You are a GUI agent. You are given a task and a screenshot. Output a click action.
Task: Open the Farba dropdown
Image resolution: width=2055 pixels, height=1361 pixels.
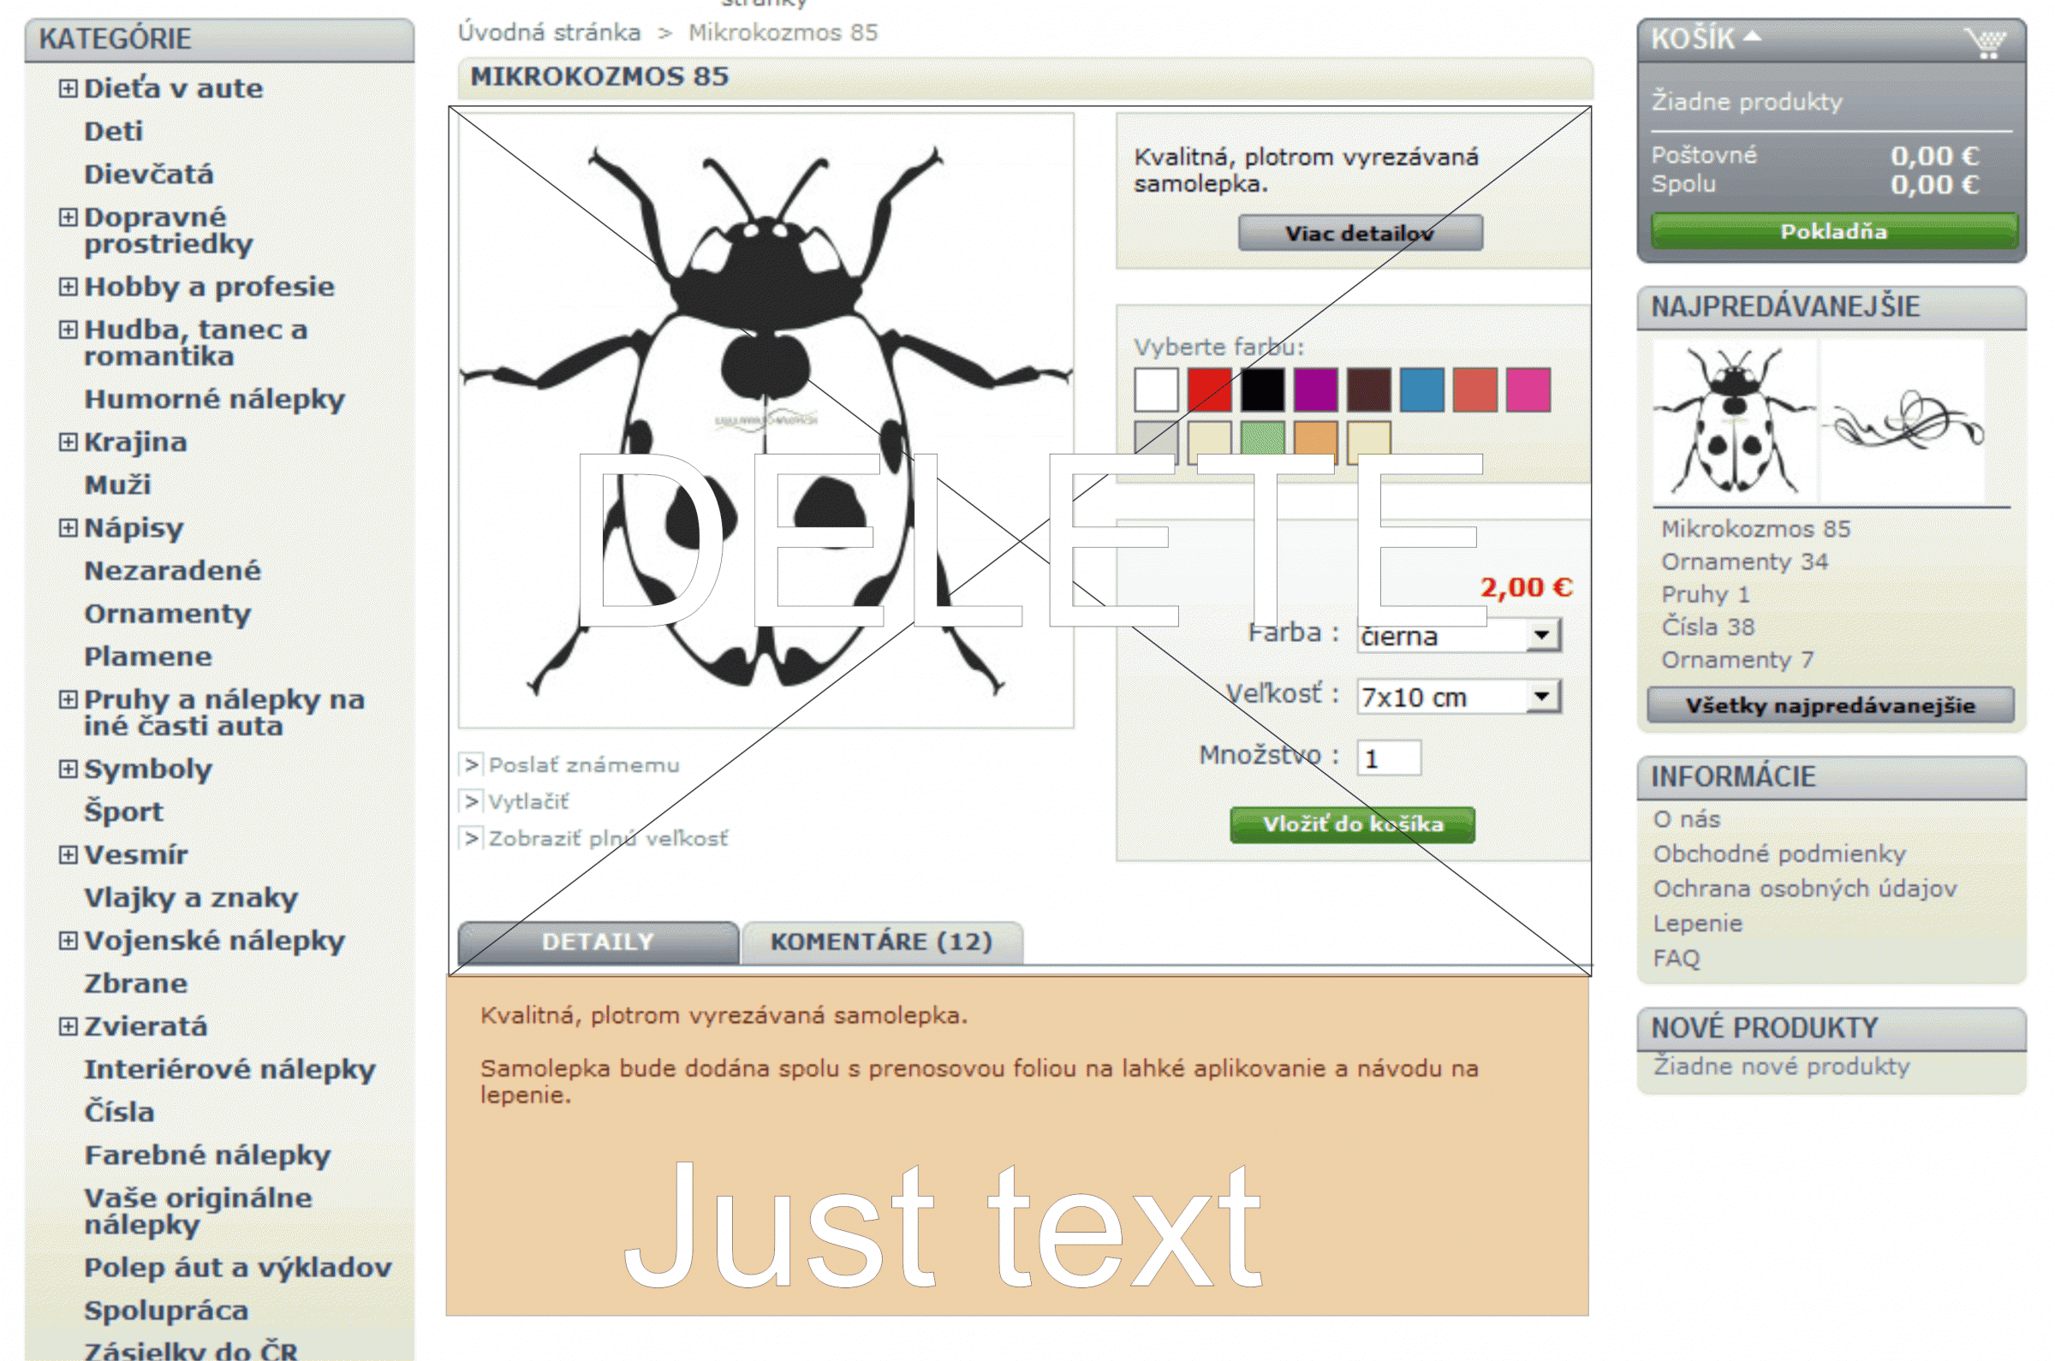(x=1542, y=635)
